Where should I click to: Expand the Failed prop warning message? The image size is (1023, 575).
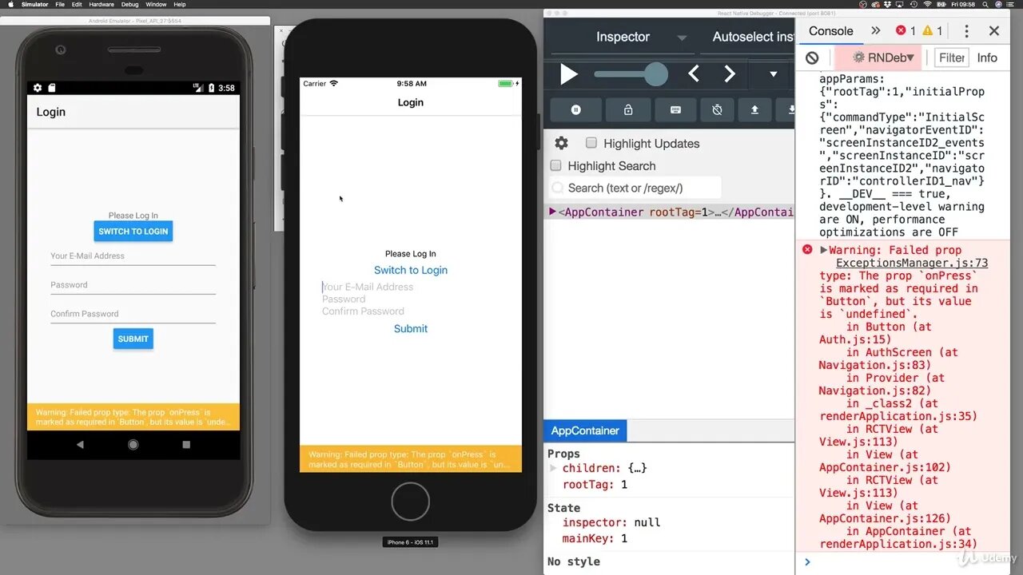pos(824,250)
